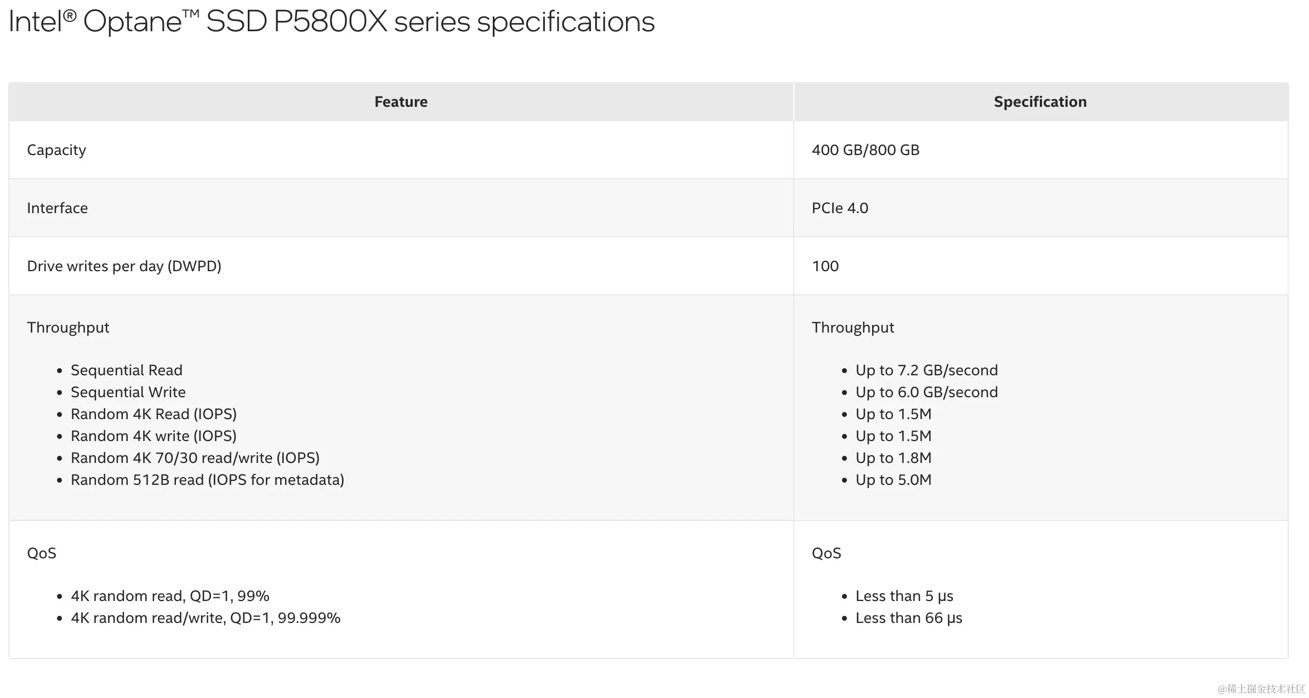Viewport: 1309px width, 698px height.
Task: Click the 400 GB/800 GB value
Action: [x=865, y=150]
